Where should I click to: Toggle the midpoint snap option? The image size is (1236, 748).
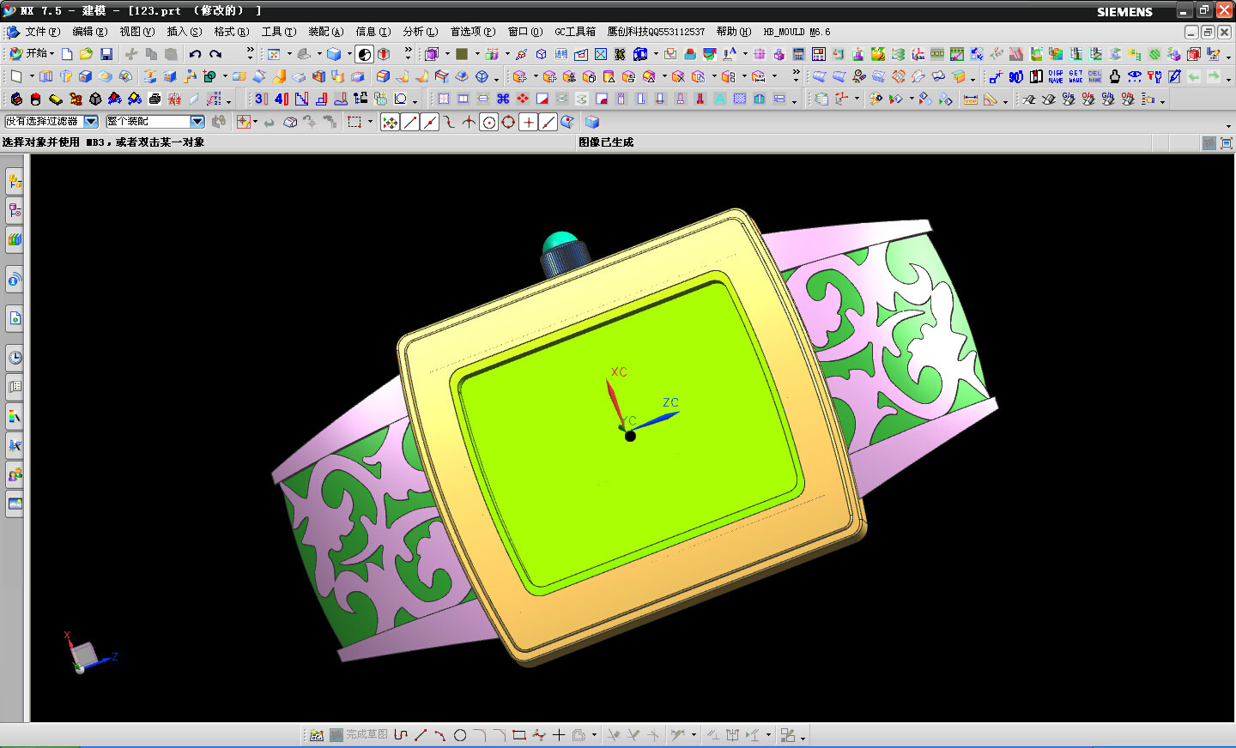click(430, 123)
